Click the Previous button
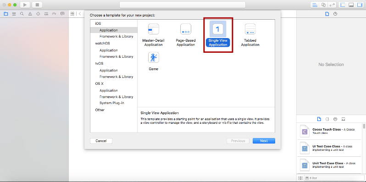Screen dimensions: 366x182 coord(238,141)
